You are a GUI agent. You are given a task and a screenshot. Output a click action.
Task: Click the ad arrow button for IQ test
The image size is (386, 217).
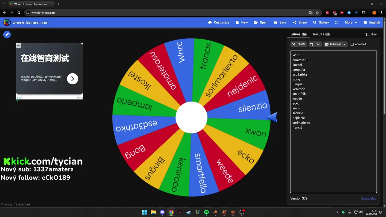(x=72, y=79)
